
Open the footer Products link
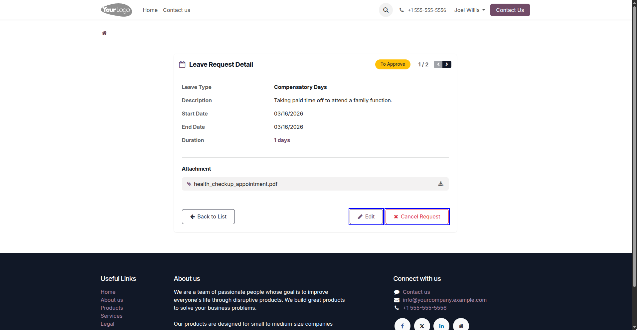(112, 308)
